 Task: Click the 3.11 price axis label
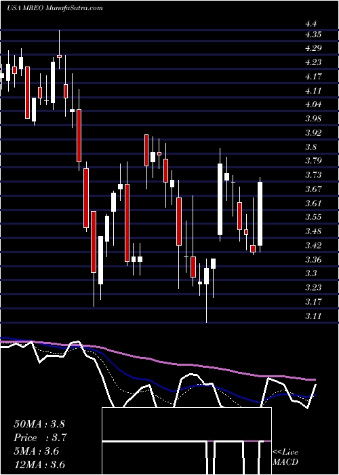[313, 316]
